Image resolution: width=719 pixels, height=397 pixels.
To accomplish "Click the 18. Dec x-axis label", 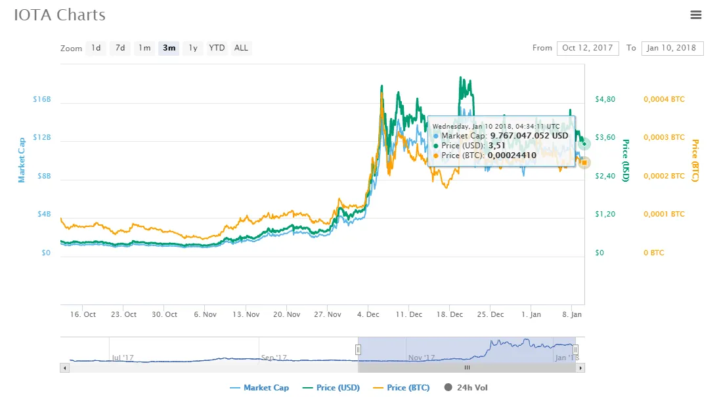I will pos(450,314).
